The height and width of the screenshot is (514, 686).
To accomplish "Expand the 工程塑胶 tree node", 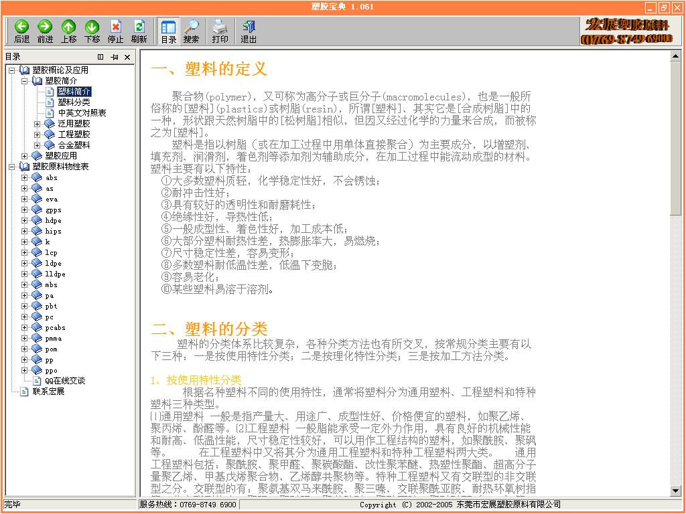I will [x=38, y=134].
